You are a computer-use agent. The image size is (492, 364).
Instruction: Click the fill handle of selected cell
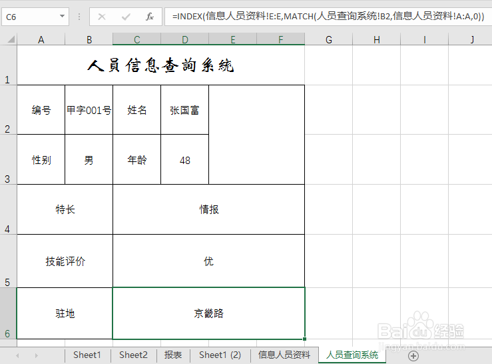(x=304, y=339)
